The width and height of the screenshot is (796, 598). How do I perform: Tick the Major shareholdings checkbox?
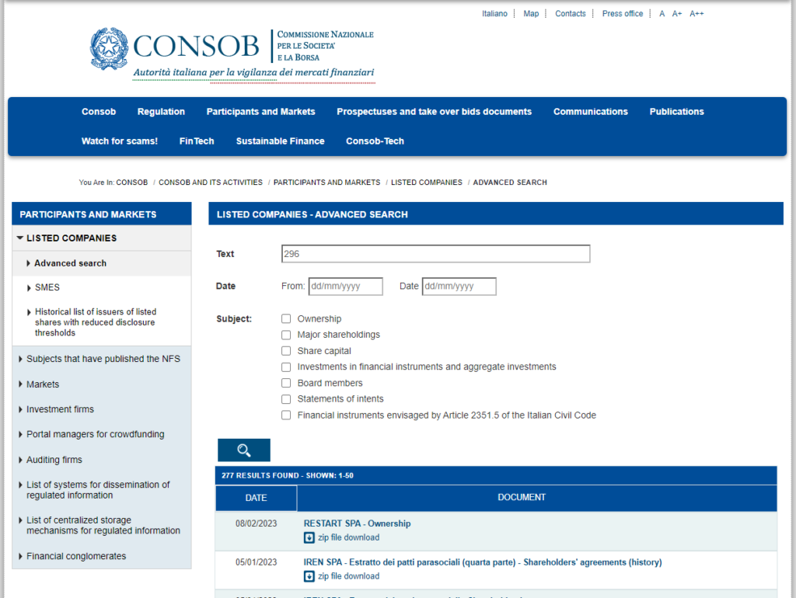click(286, 335)
